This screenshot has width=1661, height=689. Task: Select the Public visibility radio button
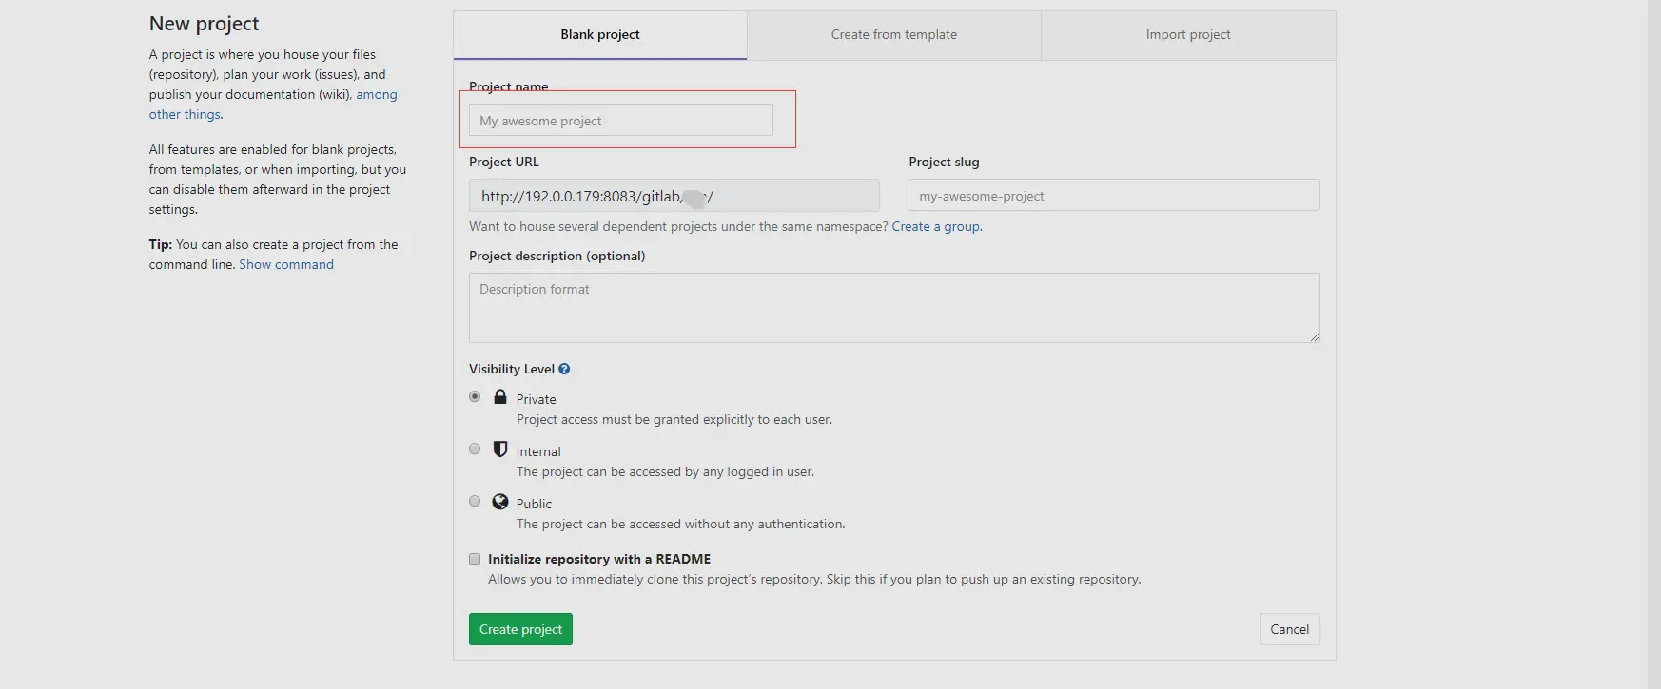tap(475, 501)
